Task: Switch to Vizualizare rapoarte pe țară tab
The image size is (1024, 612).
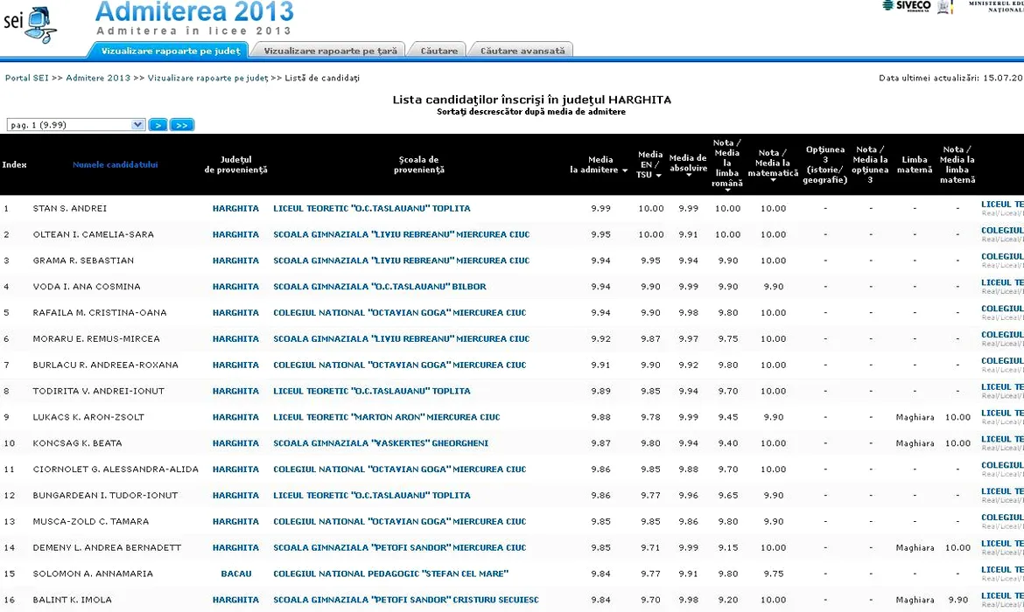Action: click(330, 51)
